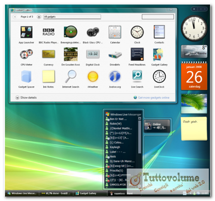The image size is (215, 201).
Task: Select the Gadget Gallery gadget icon
Action: coord(159,54)
